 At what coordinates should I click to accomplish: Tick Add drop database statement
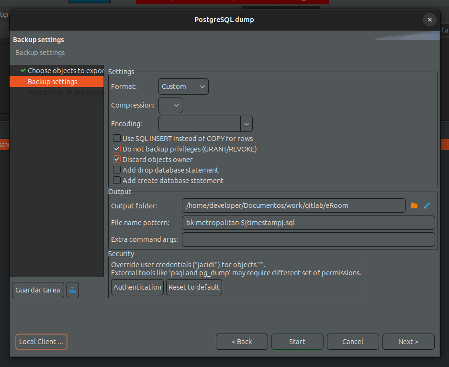pos(117,170)
